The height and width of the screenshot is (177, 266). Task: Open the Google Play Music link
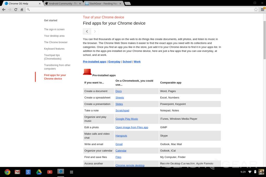[127, 119]
